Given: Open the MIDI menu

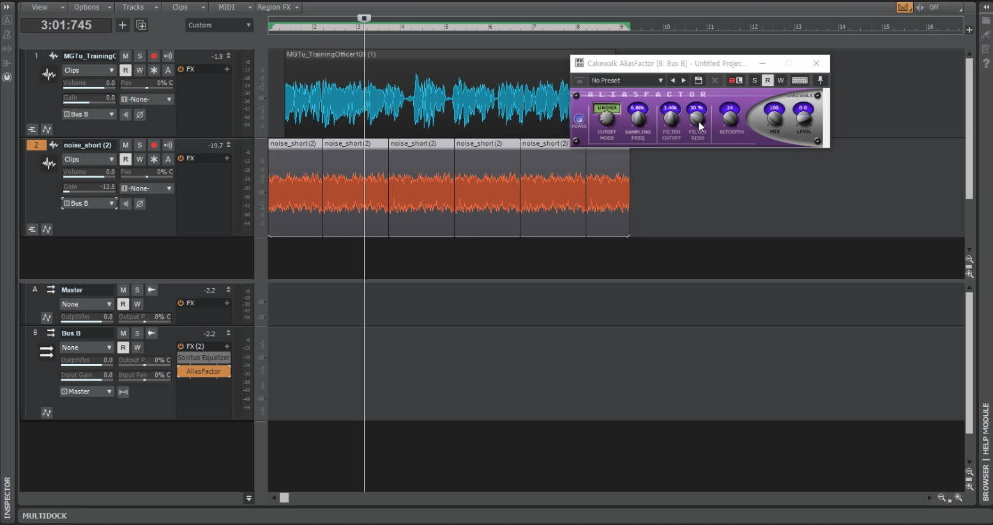Looking at the screenshot, I should point(232,7).
